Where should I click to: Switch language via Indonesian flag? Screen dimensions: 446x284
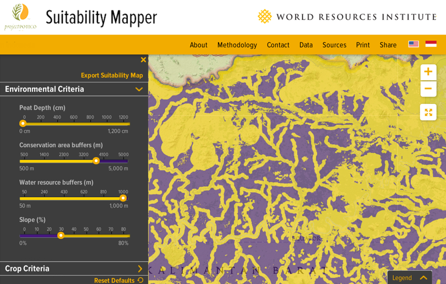pyautogui.click(x=431, y=44)
